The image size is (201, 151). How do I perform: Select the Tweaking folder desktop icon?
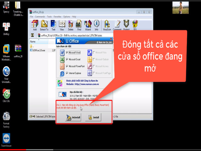pos(18,9)
